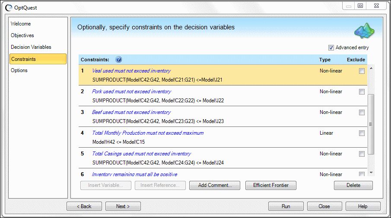Screen dimensions: 391x218
Task: Go back with the Back button
Action: [x=84, y=206]
